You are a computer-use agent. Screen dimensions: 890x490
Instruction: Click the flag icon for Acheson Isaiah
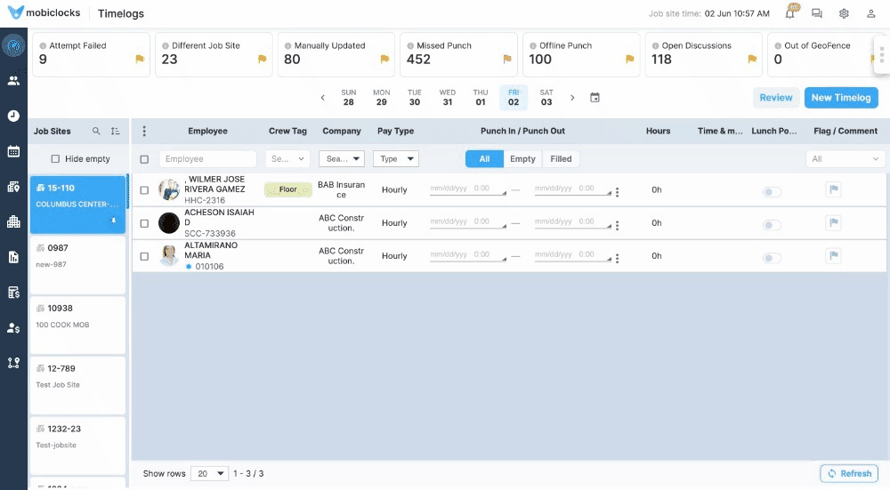click(x=833, y=223)
